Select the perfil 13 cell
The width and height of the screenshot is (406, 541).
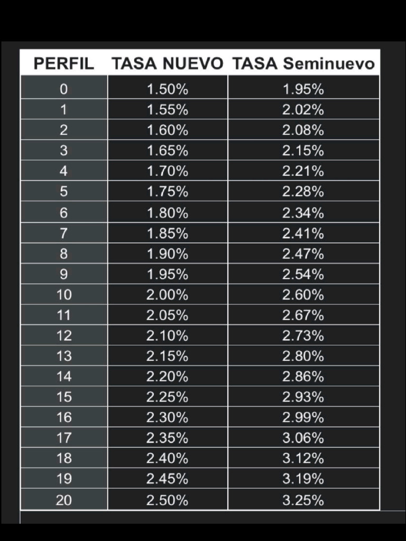[x=63, y=356]
